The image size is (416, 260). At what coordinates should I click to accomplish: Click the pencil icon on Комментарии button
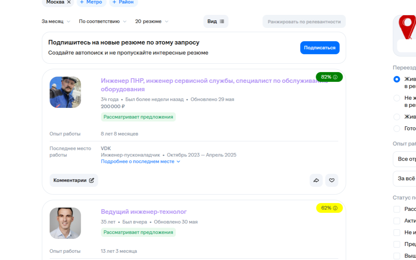click(x=91, y=180)
